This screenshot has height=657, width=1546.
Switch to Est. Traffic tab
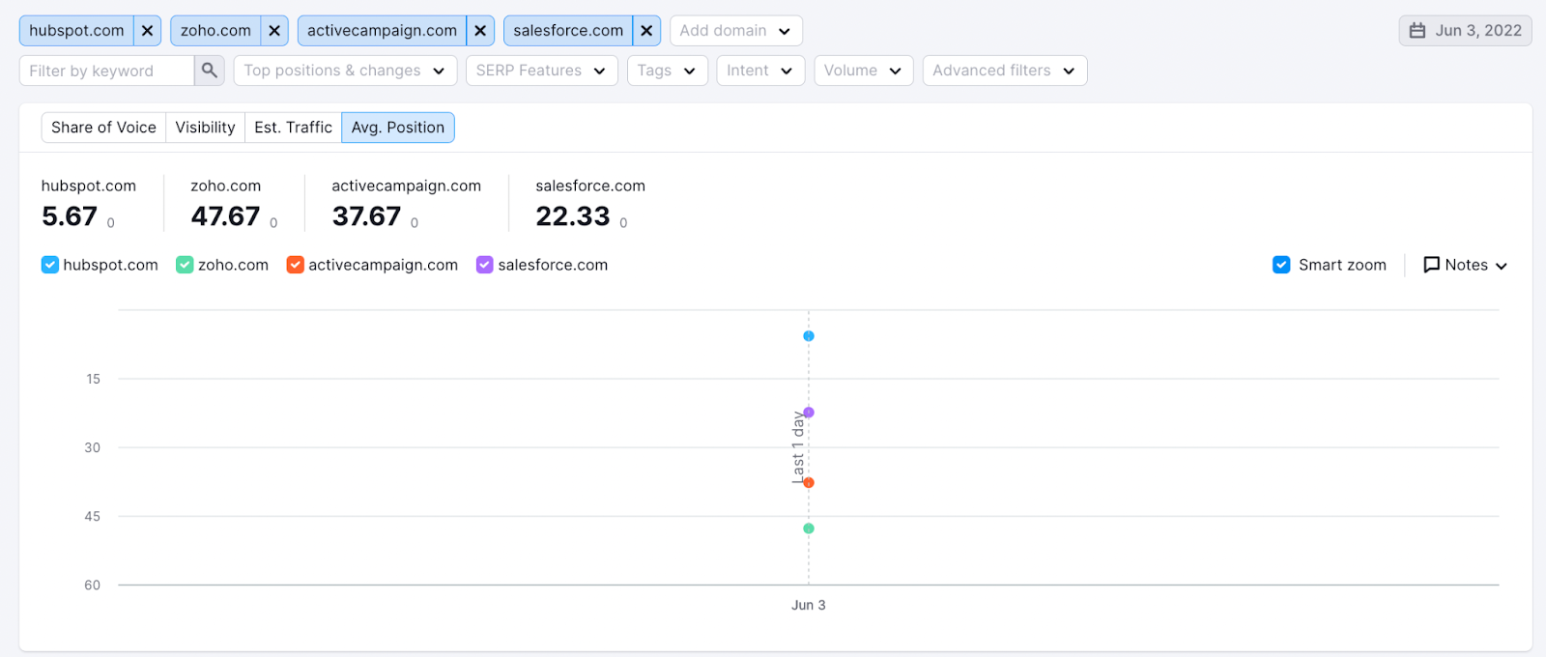(293, 128)
